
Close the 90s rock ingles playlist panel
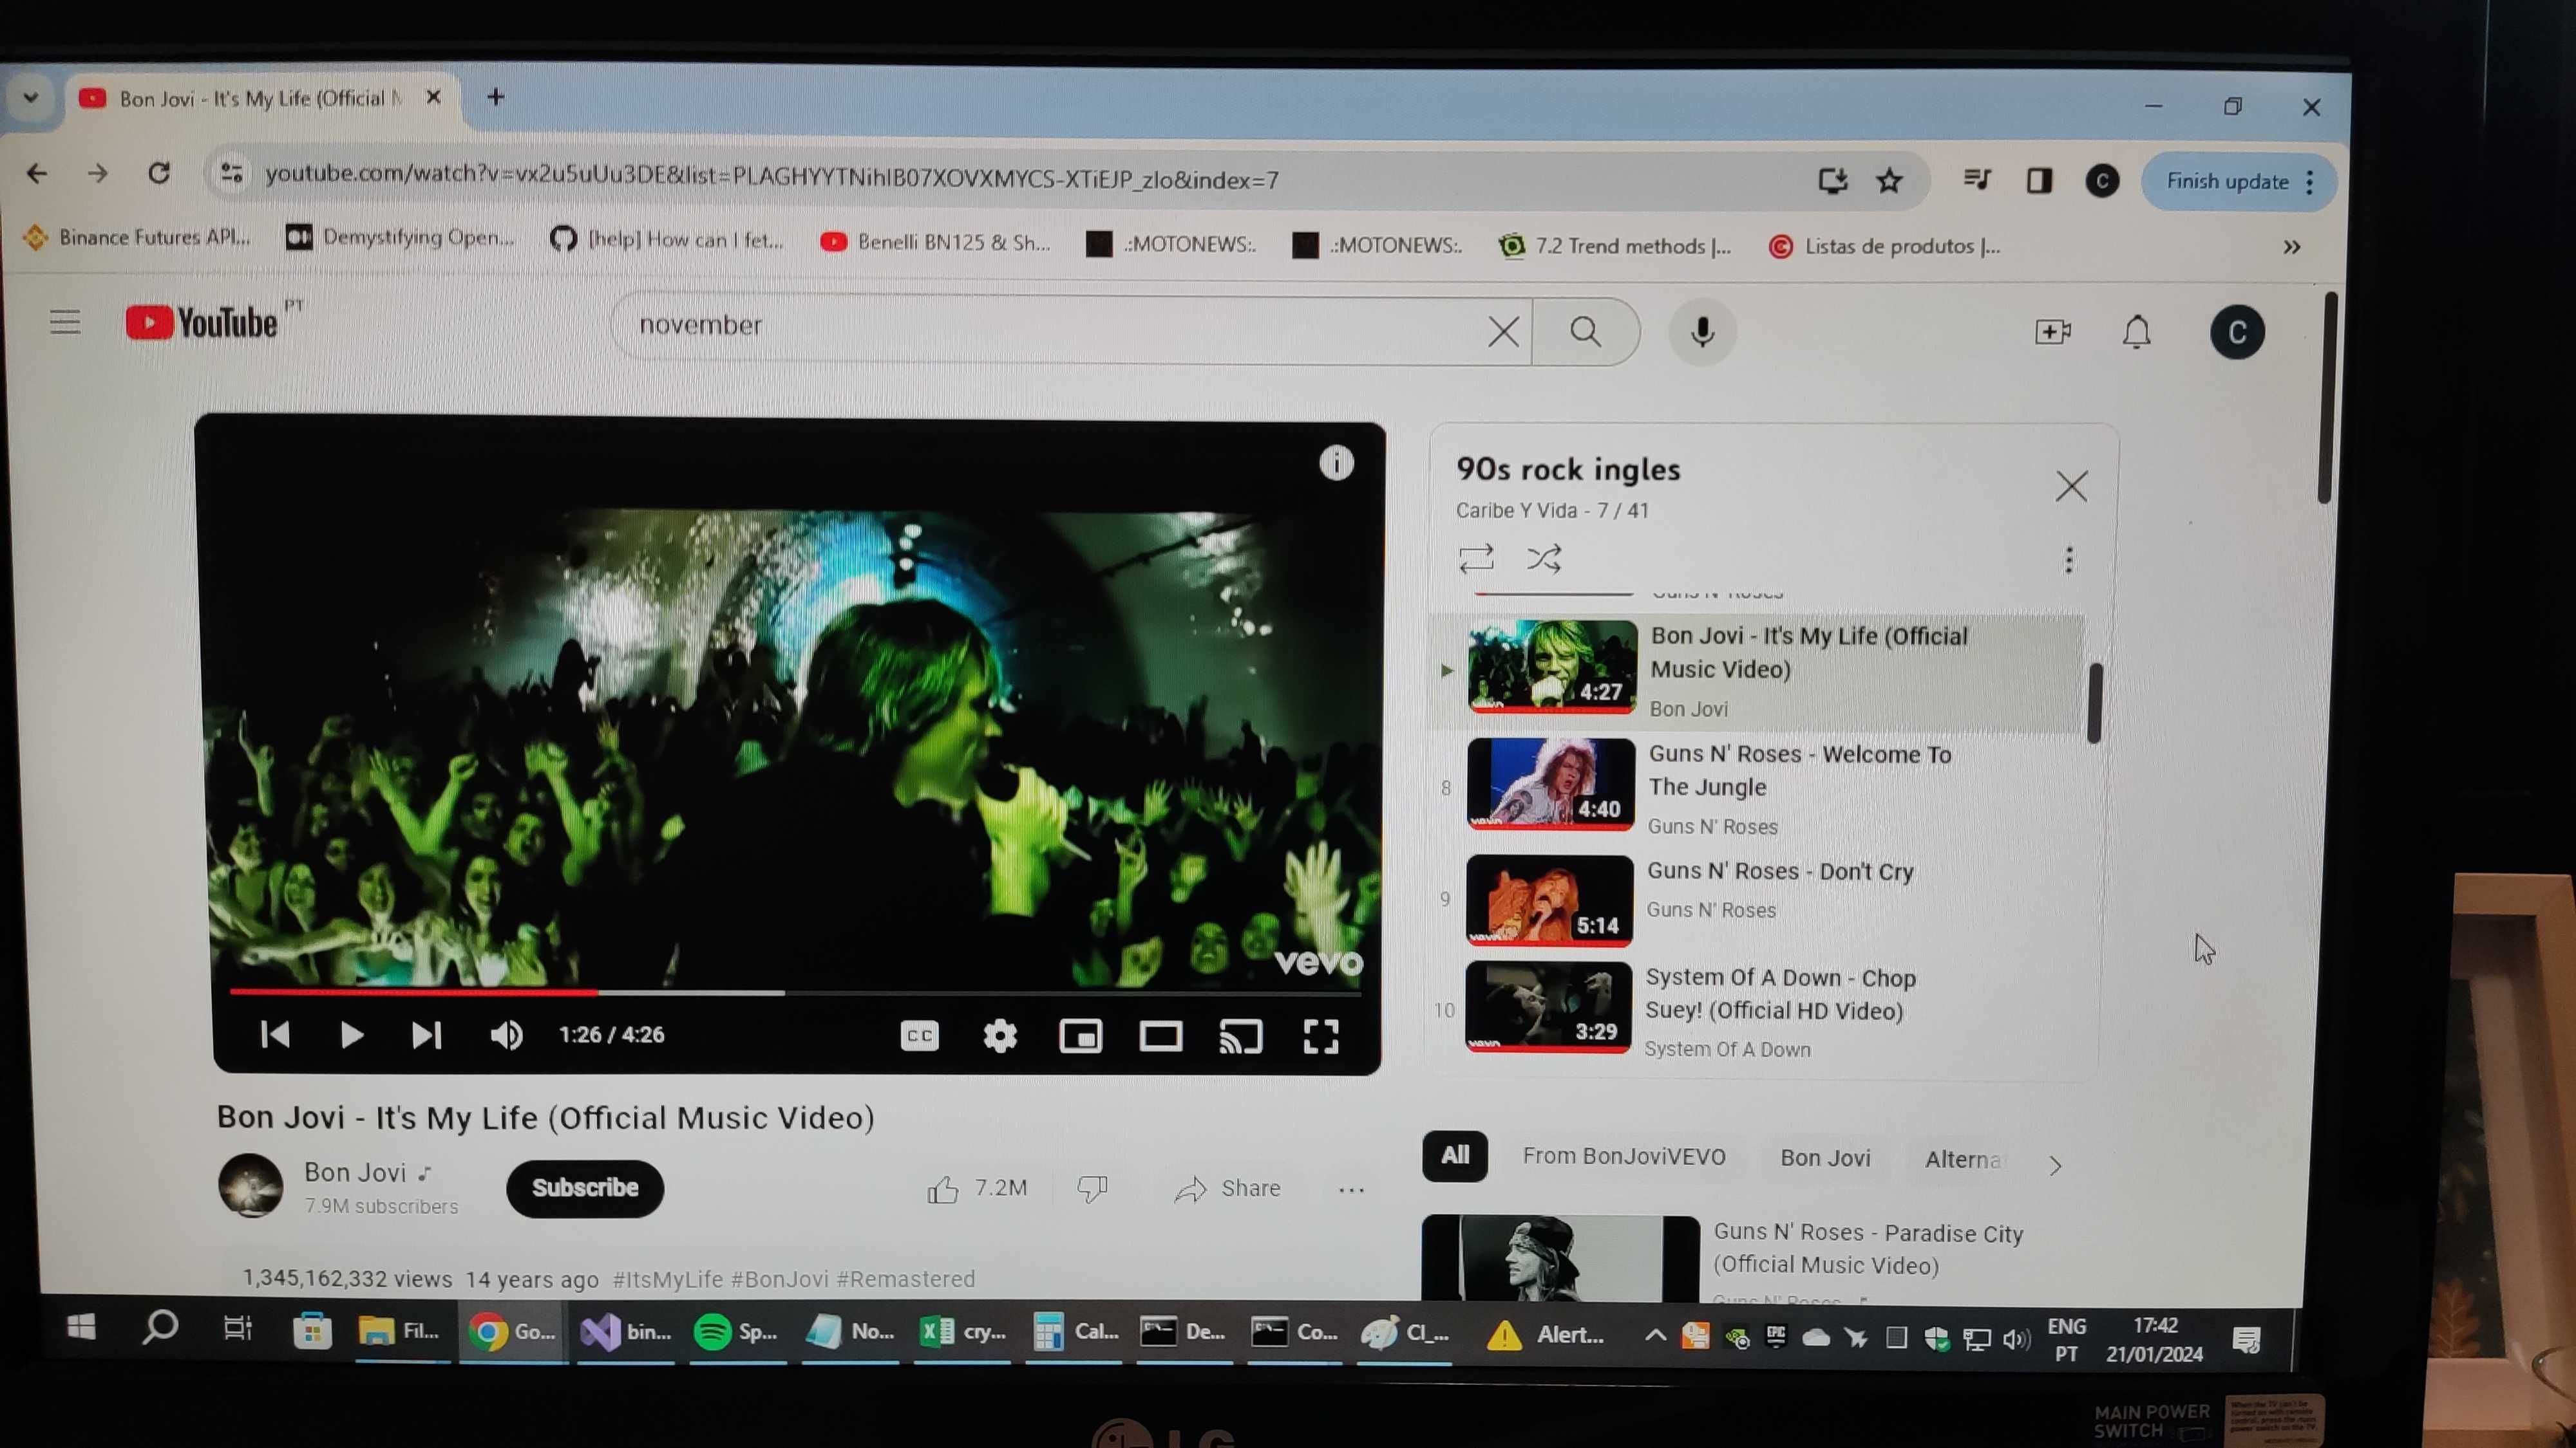pyautogui.click(x=2071, y=487)
